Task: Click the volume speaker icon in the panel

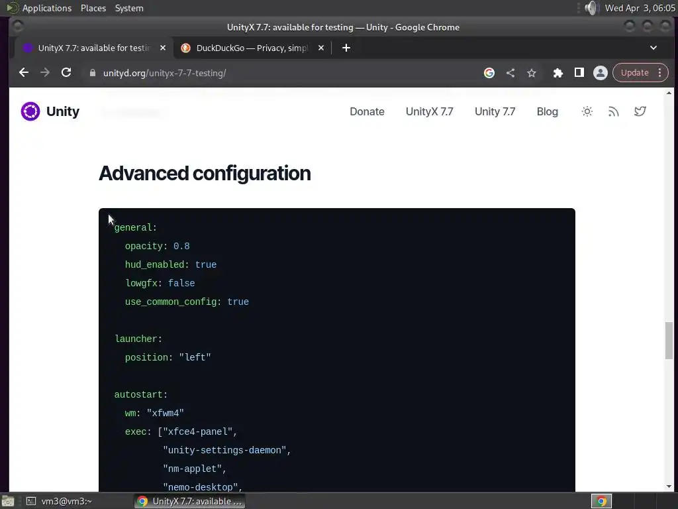Action: [591, 8]
